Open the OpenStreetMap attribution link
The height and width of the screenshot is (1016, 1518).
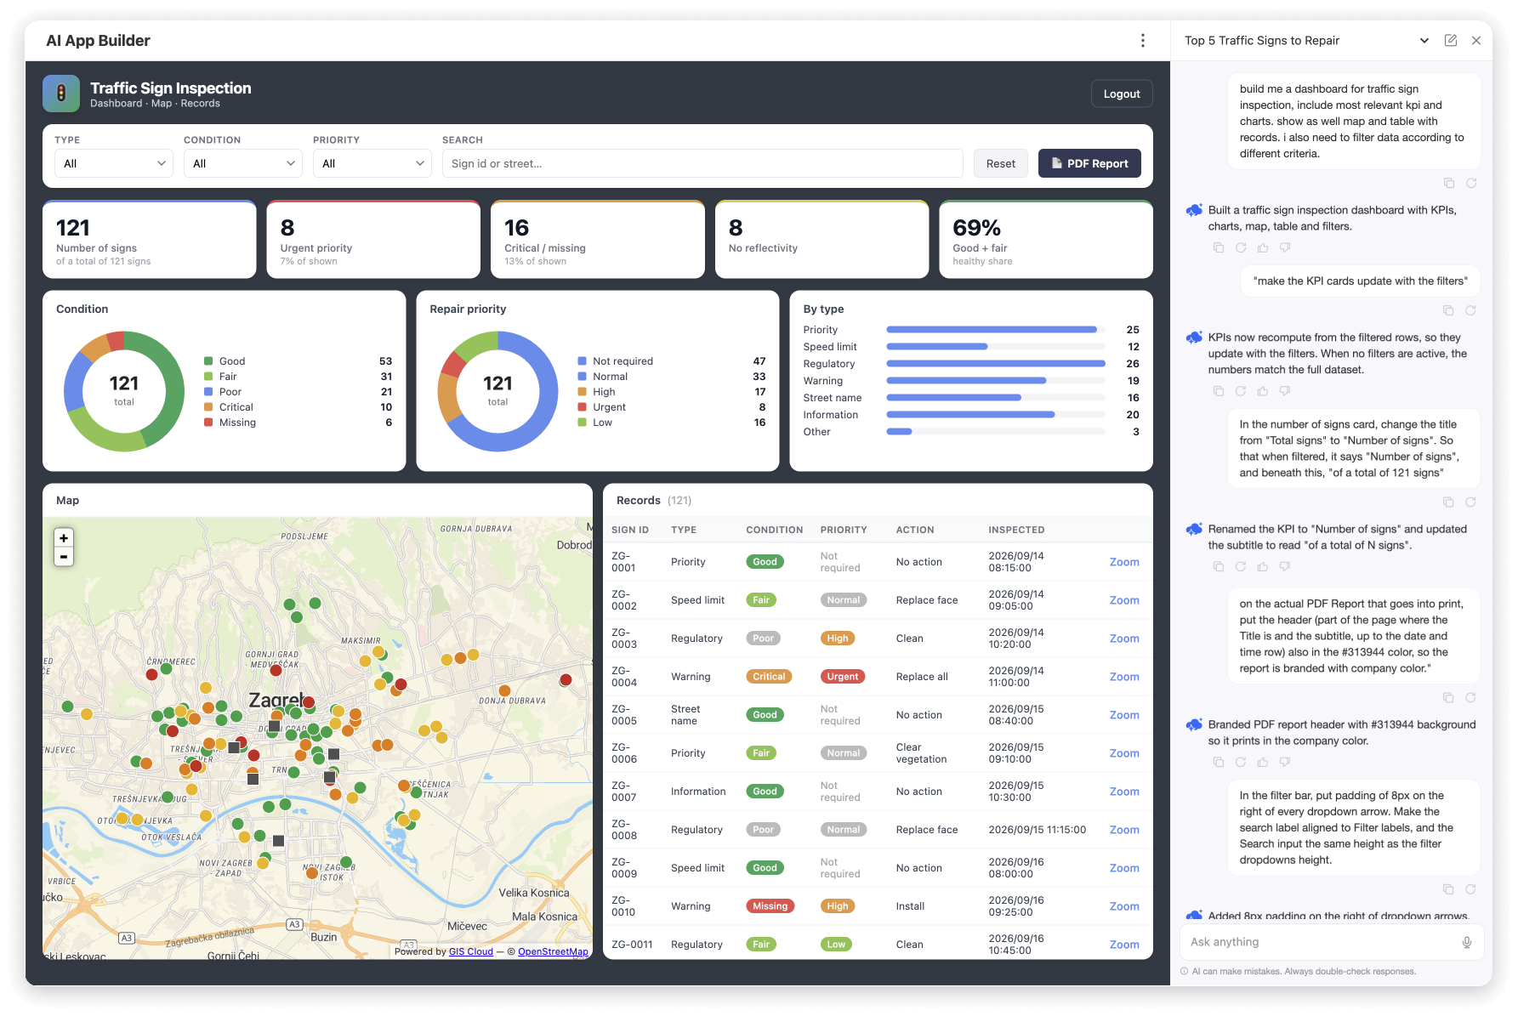pos(553,951)
